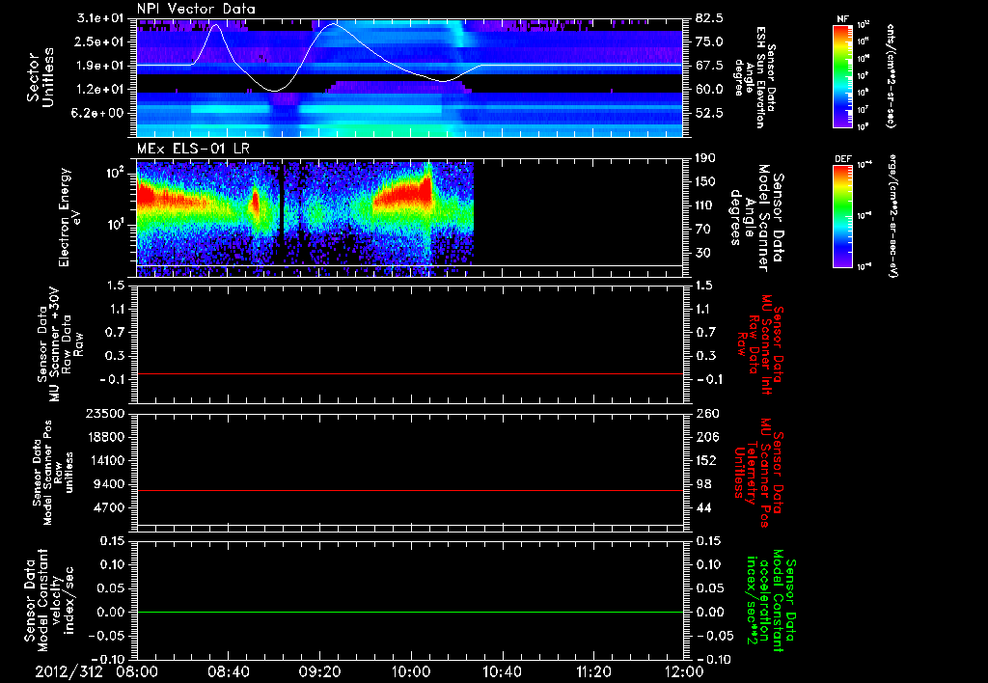The width and height of the screenshot is (988, 683).
Task: Click the cnts/(cm**2-sr-sec) units label
Action: [x=891, y=76]
